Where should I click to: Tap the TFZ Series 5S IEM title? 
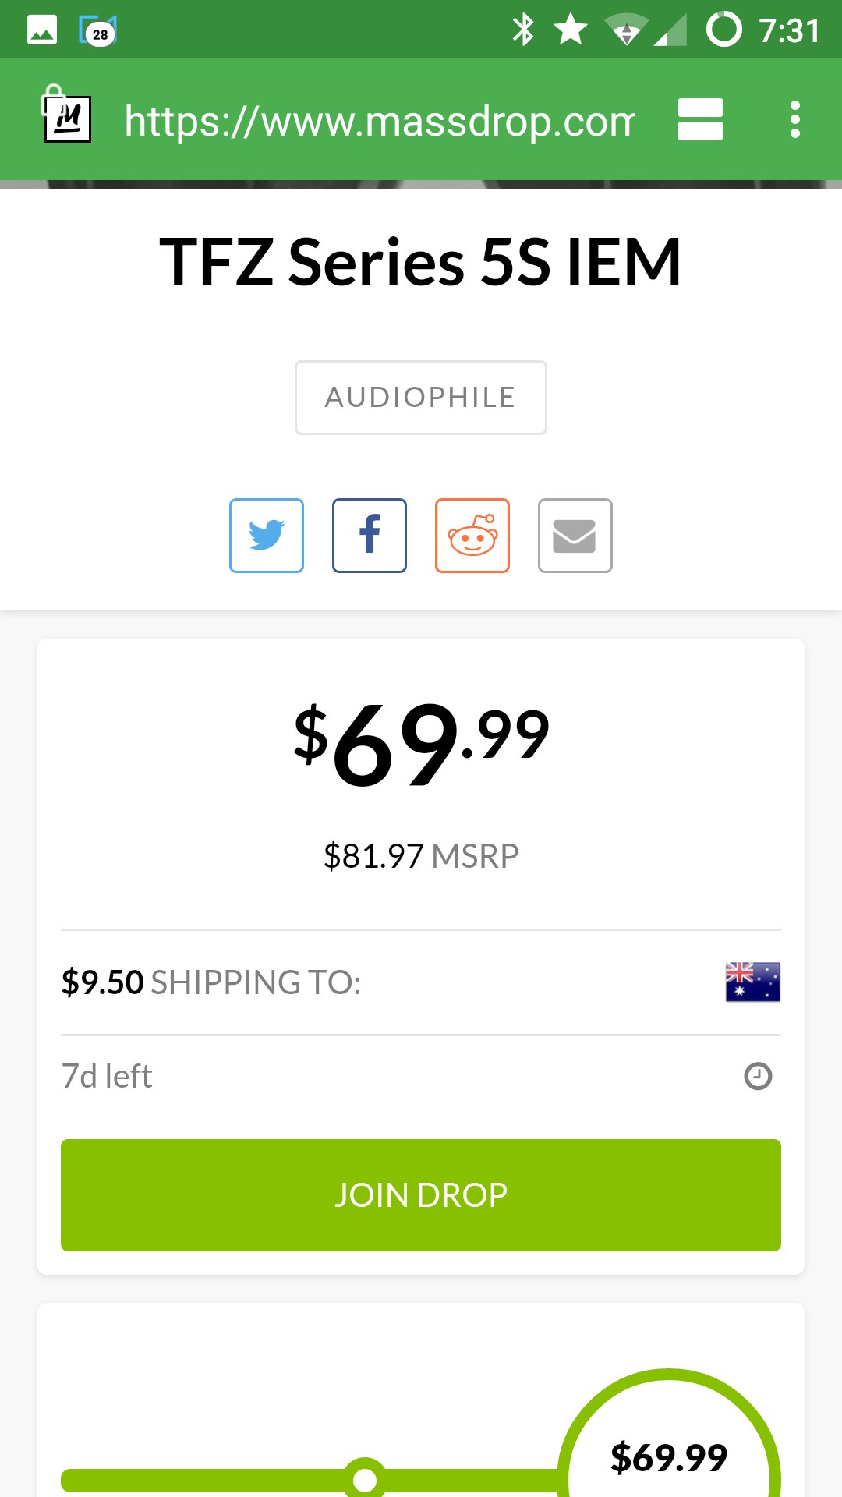421,263
